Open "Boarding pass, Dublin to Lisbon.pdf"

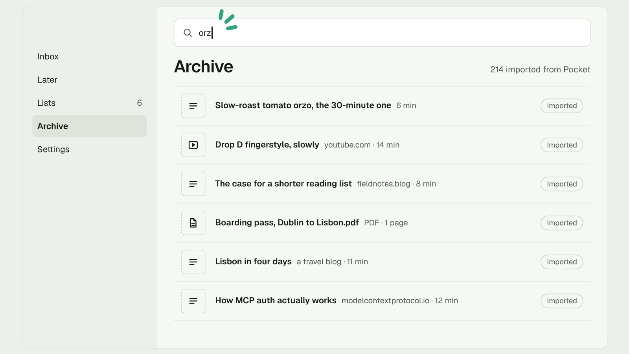[287, 223]
